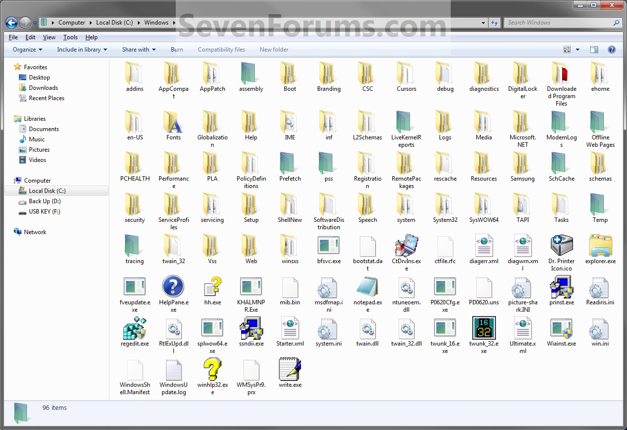The image size is (627, 430).
Task: Expand the Share with dropdown
Action: (x=138, y=49)
